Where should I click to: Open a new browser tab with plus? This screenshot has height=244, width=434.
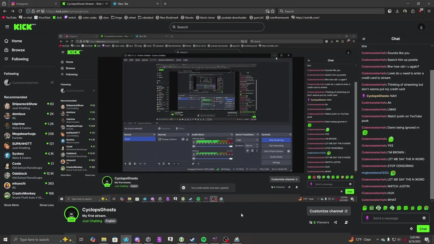165,4
